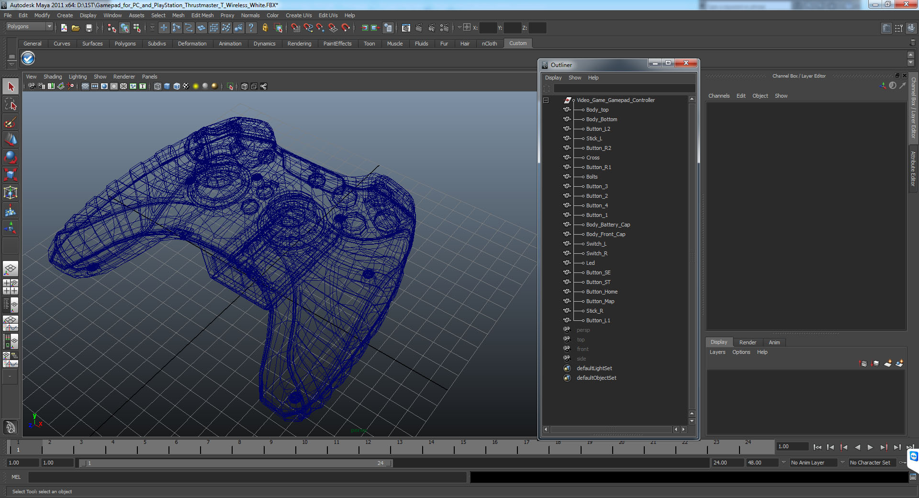The width and height of the screenshot is (919, 498).
Task: Click the time slider frame 1 marker
Action: point(18,446)
